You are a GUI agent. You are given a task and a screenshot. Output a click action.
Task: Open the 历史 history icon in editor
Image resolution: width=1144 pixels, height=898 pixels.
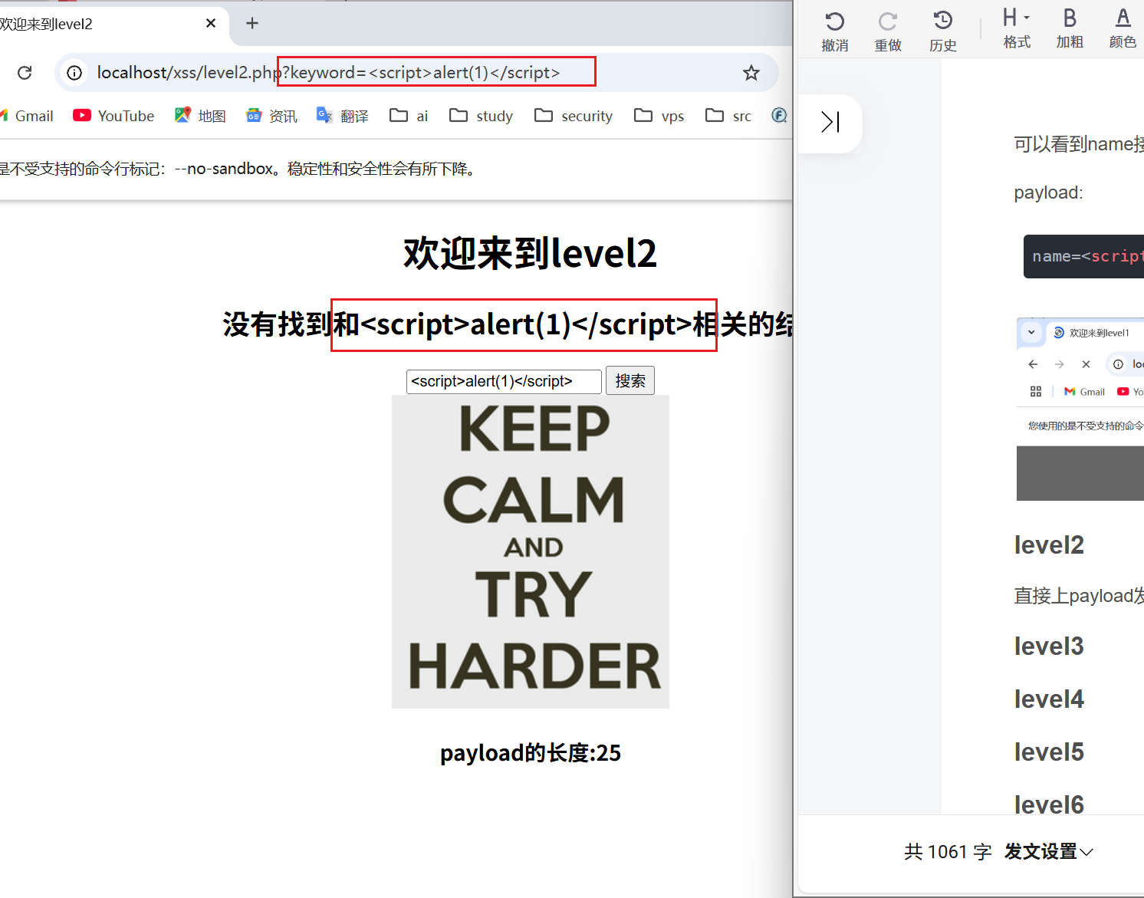click(942, 31)
